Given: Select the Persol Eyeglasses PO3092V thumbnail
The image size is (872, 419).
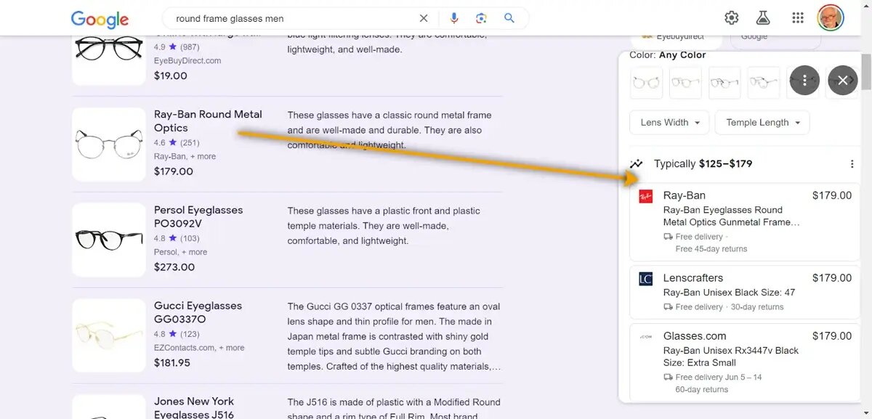Looking at the screenshot, I should coord(109,240).
